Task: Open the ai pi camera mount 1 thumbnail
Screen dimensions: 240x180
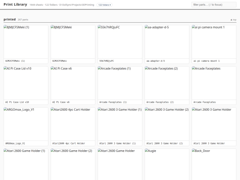Action: pos(214,42)
